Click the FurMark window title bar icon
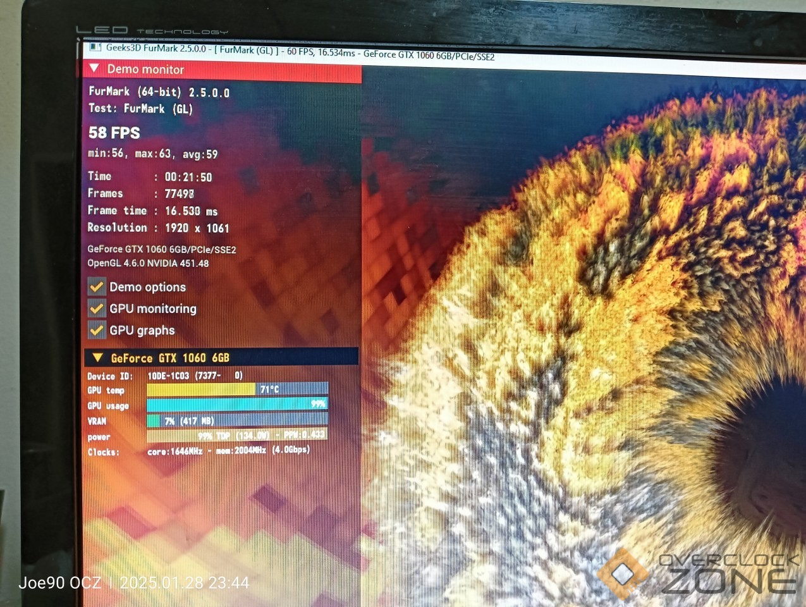 click(x=95, y=47)
